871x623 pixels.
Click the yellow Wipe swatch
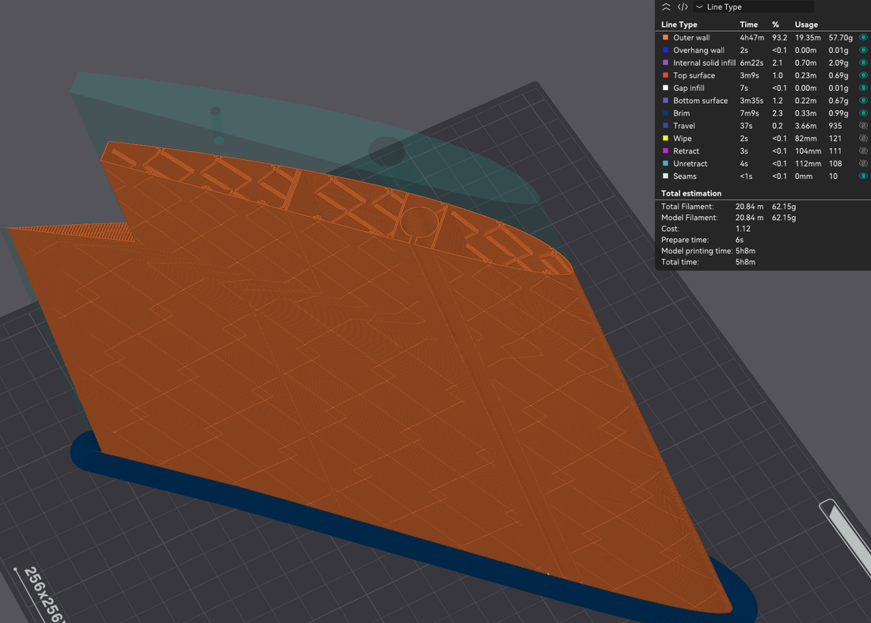click(665, 139)
